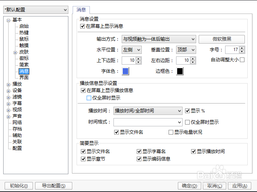Expand the 设备 tree node
Image resolution: width=257 pixels, height=192 pixels.
8,91
